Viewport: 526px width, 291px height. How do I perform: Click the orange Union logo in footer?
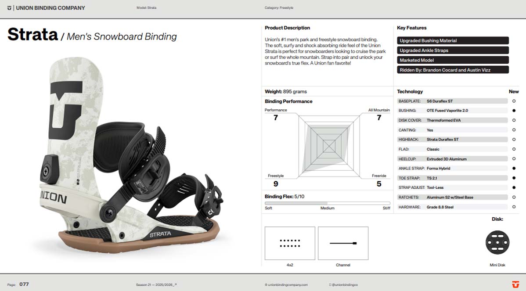[515, 284]
